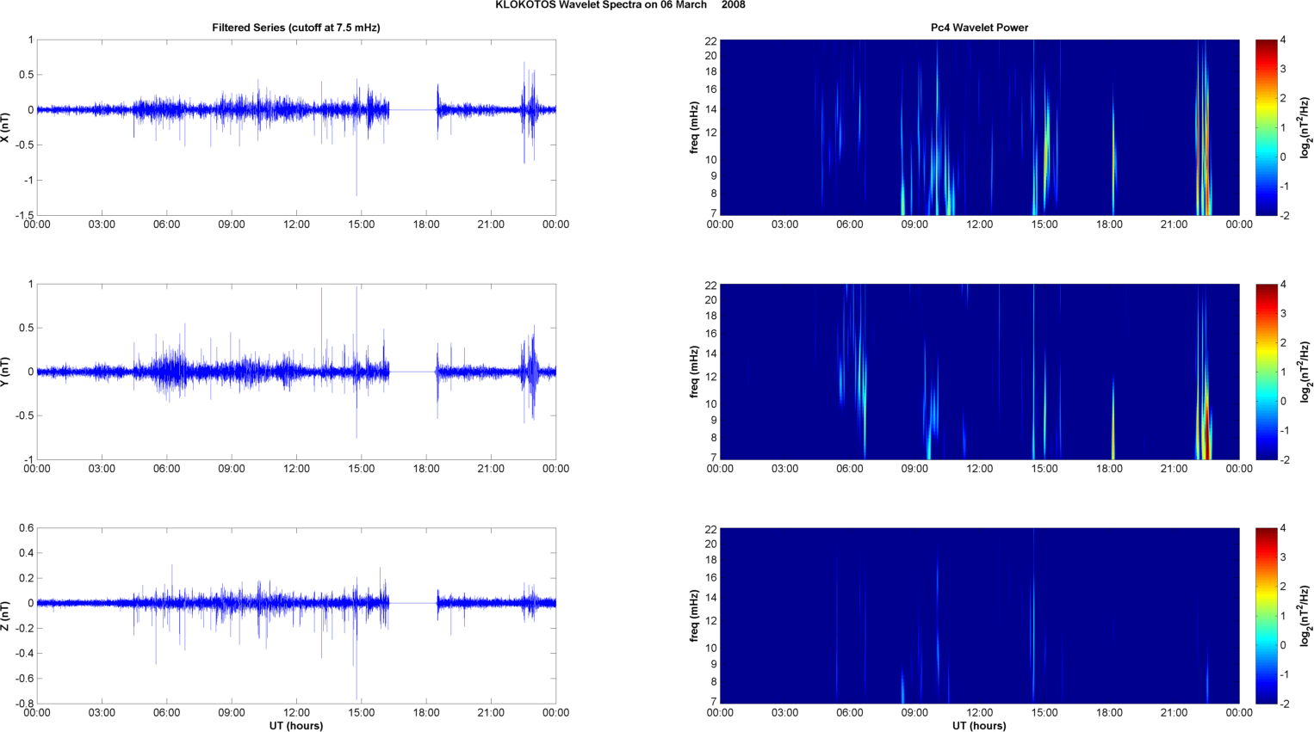Click the "-0.4" tick on the Z series axis
The image size is (1314, 732).
(x=24, y=654)
